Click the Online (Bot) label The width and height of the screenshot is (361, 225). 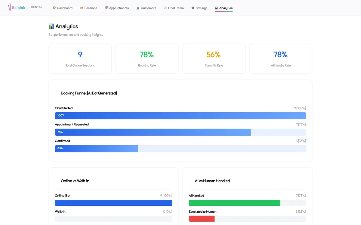point(63,196)
